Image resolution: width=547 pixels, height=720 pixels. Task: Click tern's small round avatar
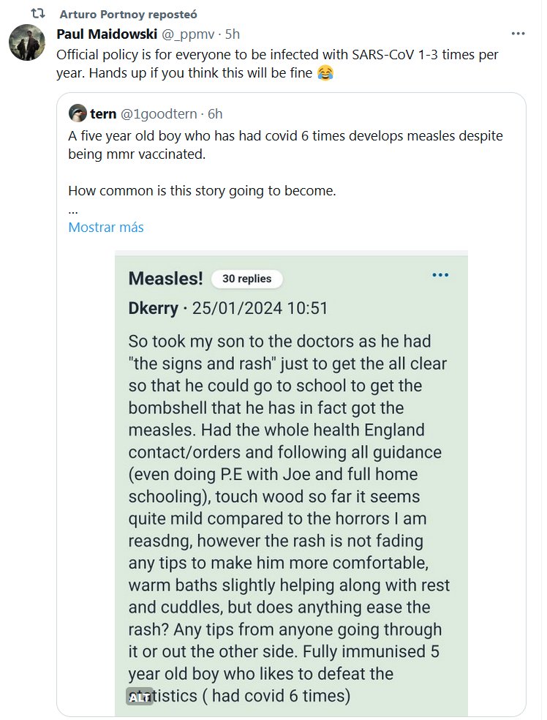[x=78, y=113]
